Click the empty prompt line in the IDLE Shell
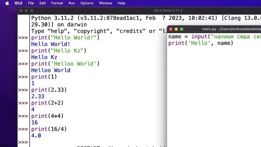This screenshot has height=147, width=261. (x=98, y=142)
